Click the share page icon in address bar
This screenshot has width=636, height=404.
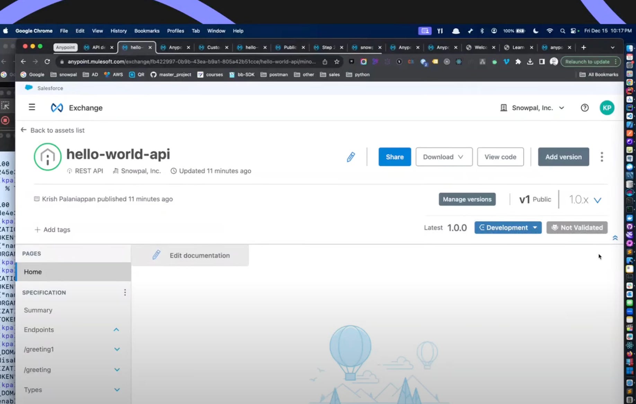[325, 62]
